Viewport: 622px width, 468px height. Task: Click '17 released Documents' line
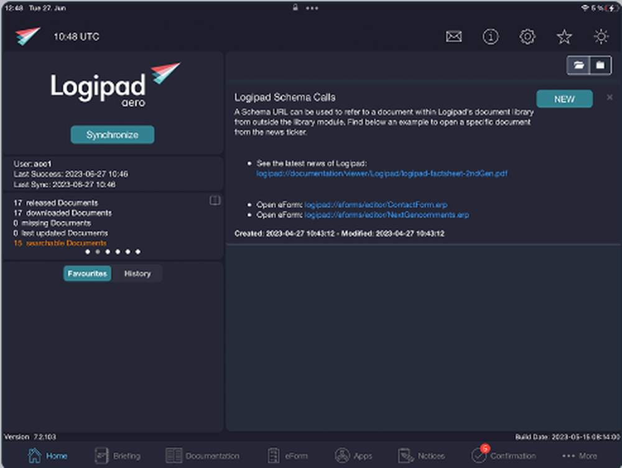(55, 203)
